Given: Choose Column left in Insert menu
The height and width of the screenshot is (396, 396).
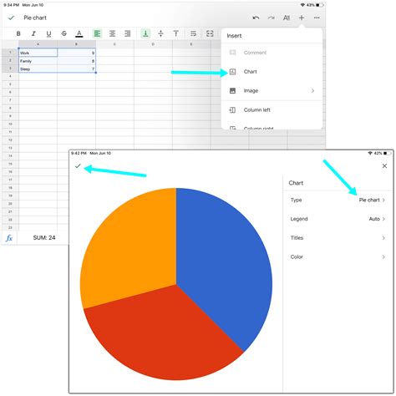Looking at the screenshot, I should (x=272, y=110).
